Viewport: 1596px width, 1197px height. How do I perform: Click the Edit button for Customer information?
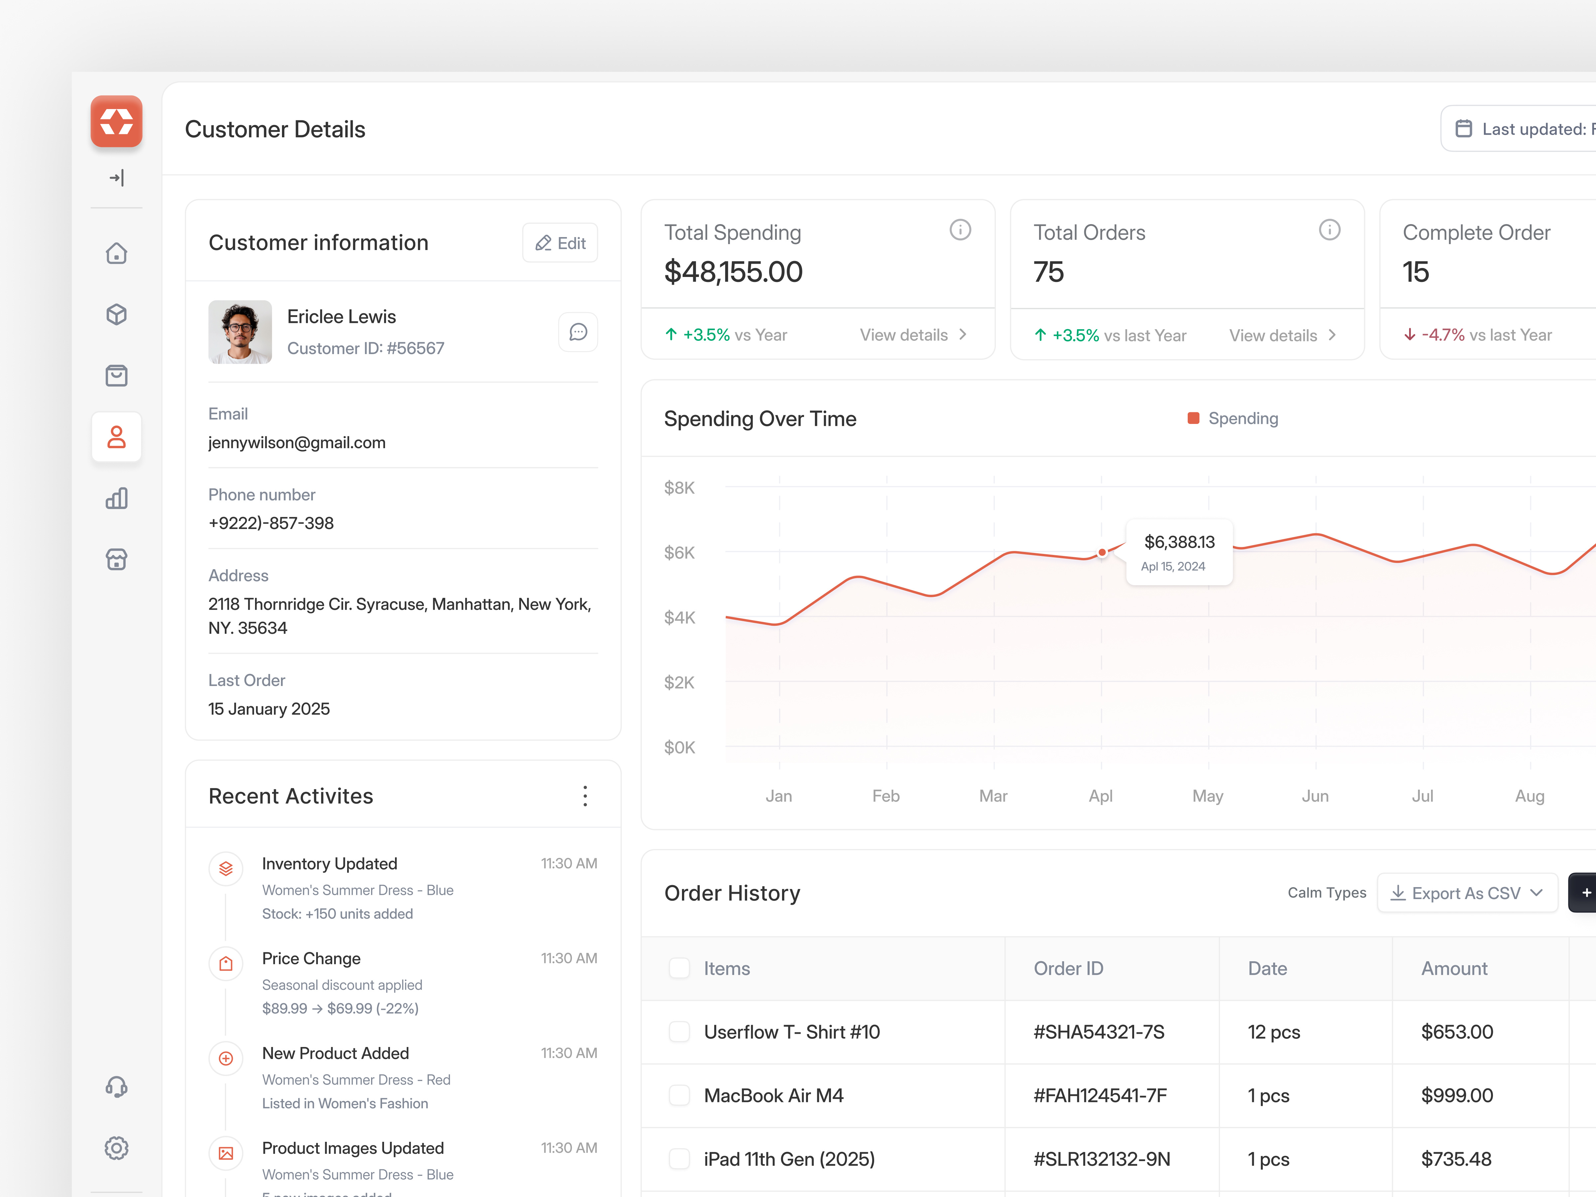click(x=560, y=242)
